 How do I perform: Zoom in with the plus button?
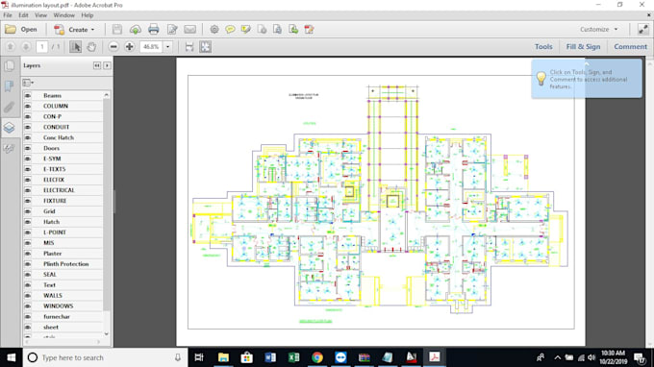(129, 47)
